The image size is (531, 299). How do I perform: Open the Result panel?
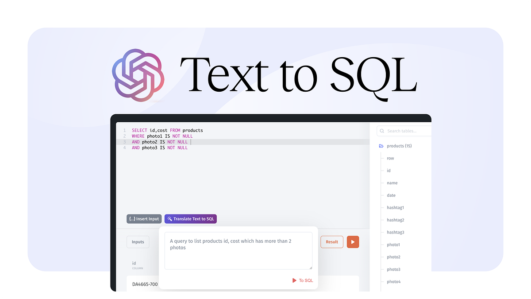332,241
